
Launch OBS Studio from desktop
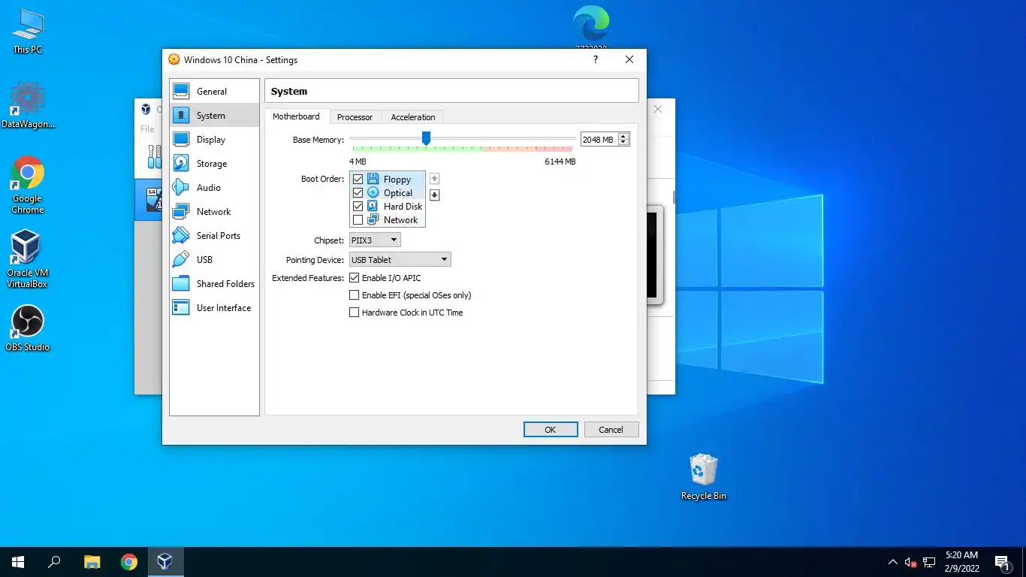click(28, 328)
